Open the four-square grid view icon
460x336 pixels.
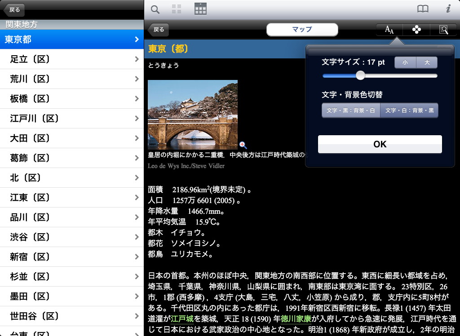177,9
